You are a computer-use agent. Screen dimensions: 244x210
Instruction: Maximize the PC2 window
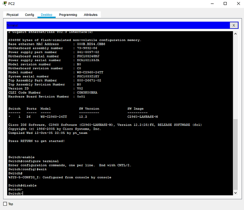pyautogui.click(x=225, y=4)
